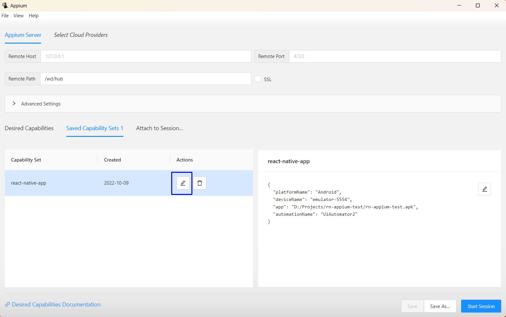Enable the SSL checkbox

(258, 79)
